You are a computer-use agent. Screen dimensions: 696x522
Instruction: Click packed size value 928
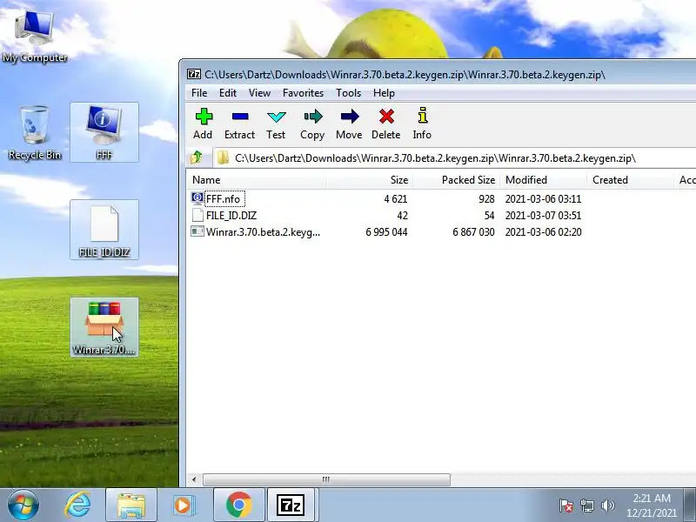[486, 199]
